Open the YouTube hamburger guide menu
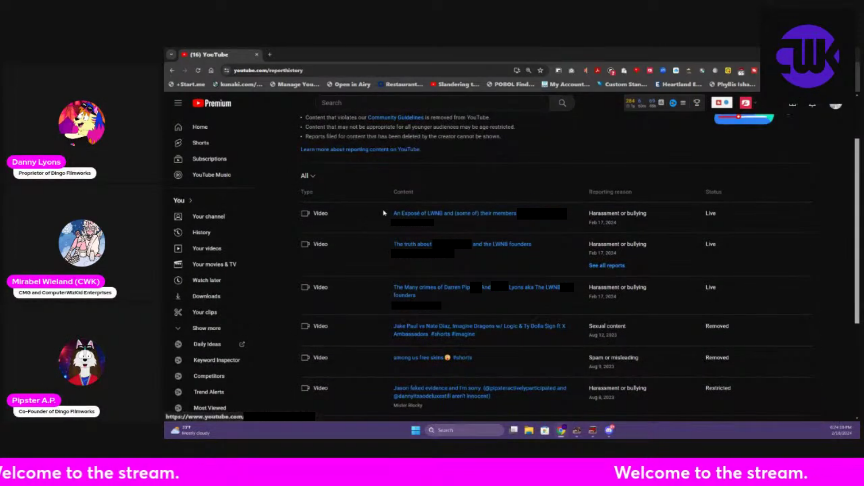Screen dimensions: 864x486 pos(178,103)
